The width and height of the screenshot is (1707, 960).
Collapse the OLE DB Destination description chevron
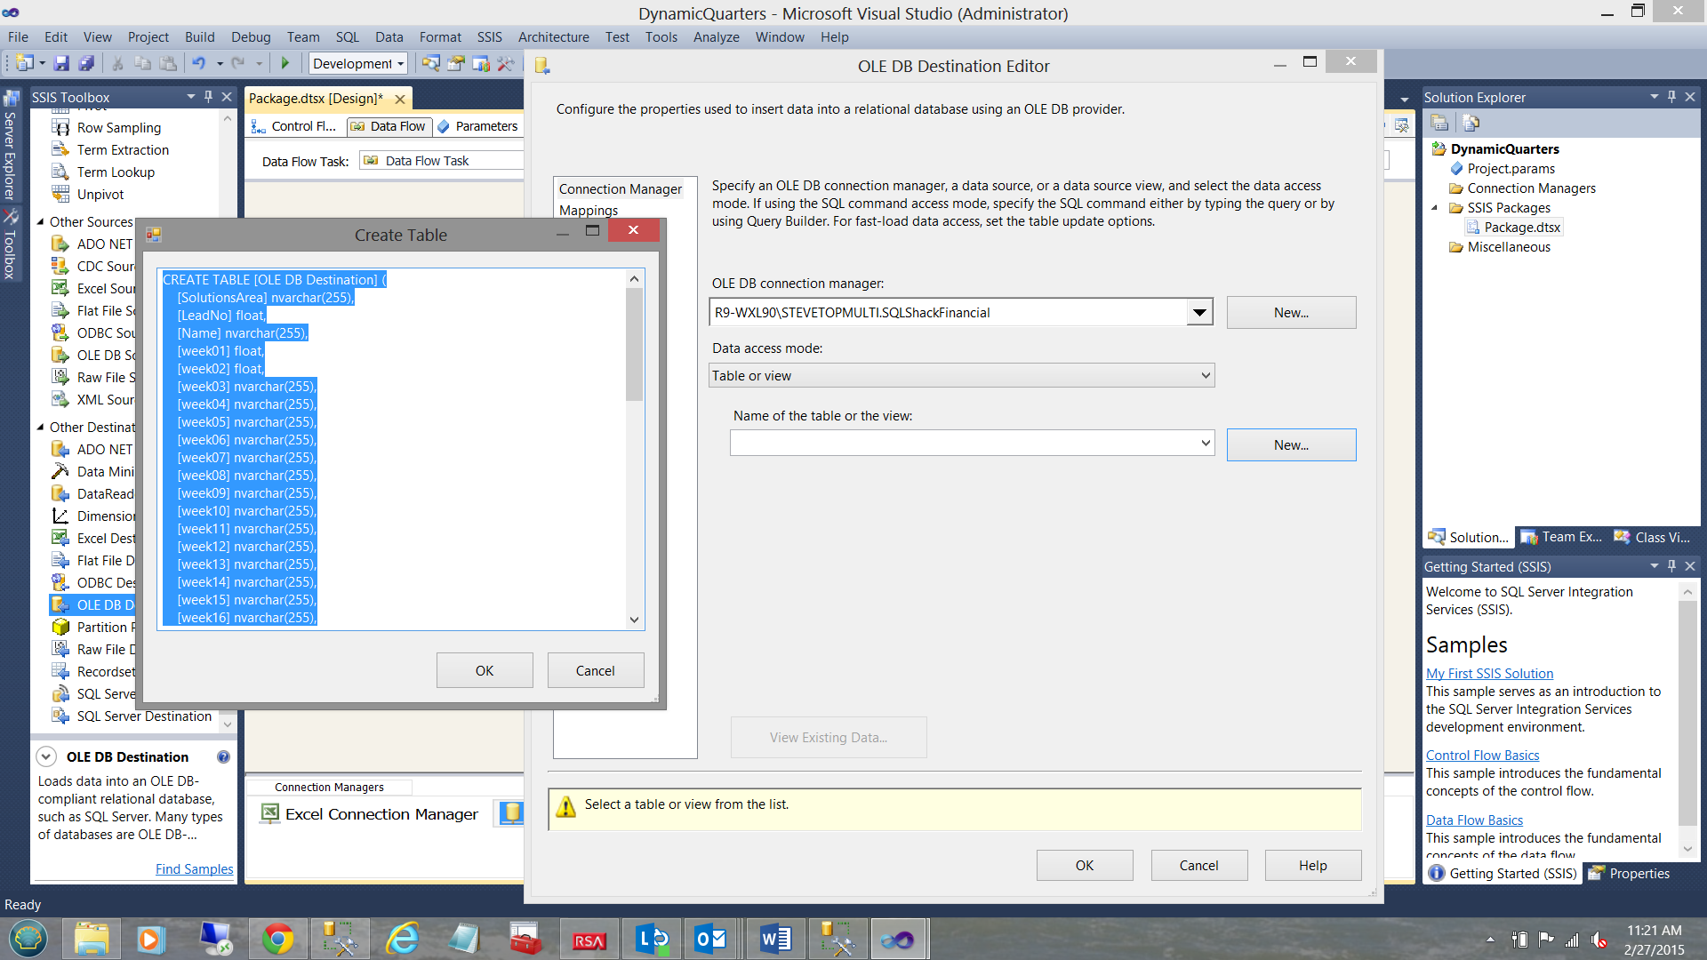pyautogui.click(x=46, y=756)
